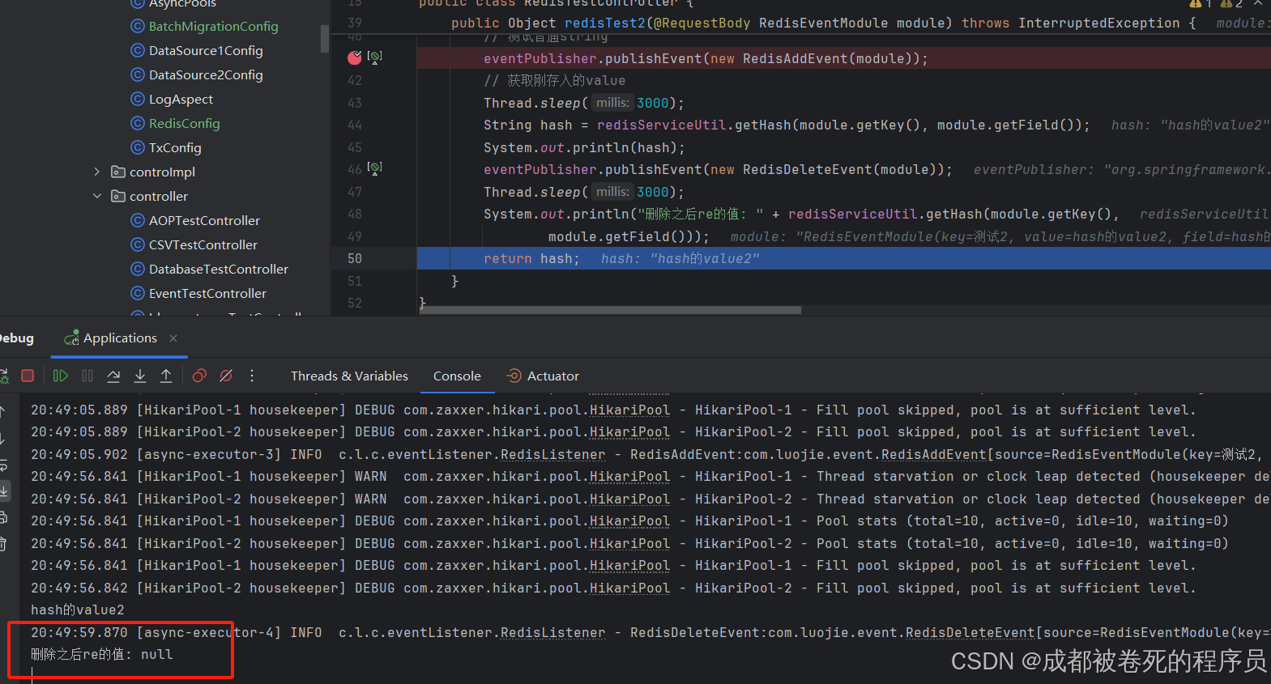
Task: Open AOPTestController class
Action: coord(204,220)
